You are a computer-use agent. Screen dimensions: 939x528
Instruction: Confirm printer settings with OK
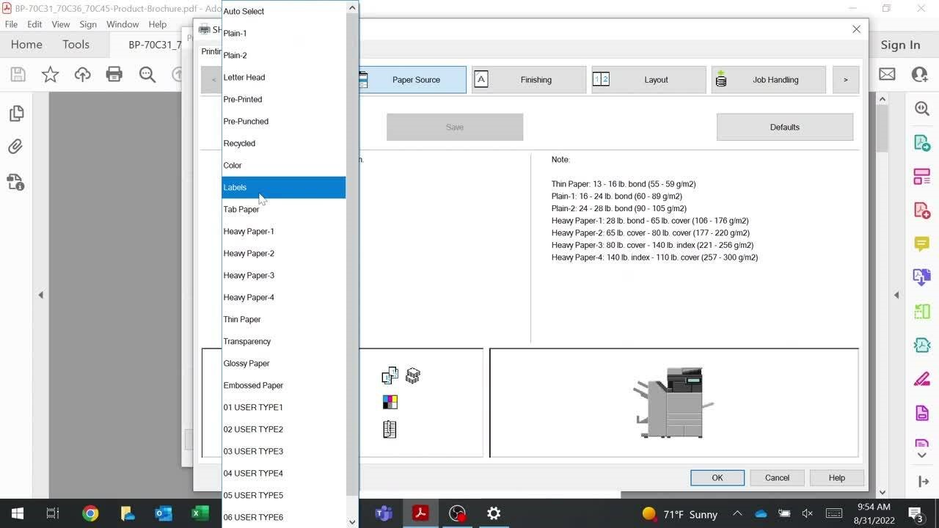[x=717, y=477]
